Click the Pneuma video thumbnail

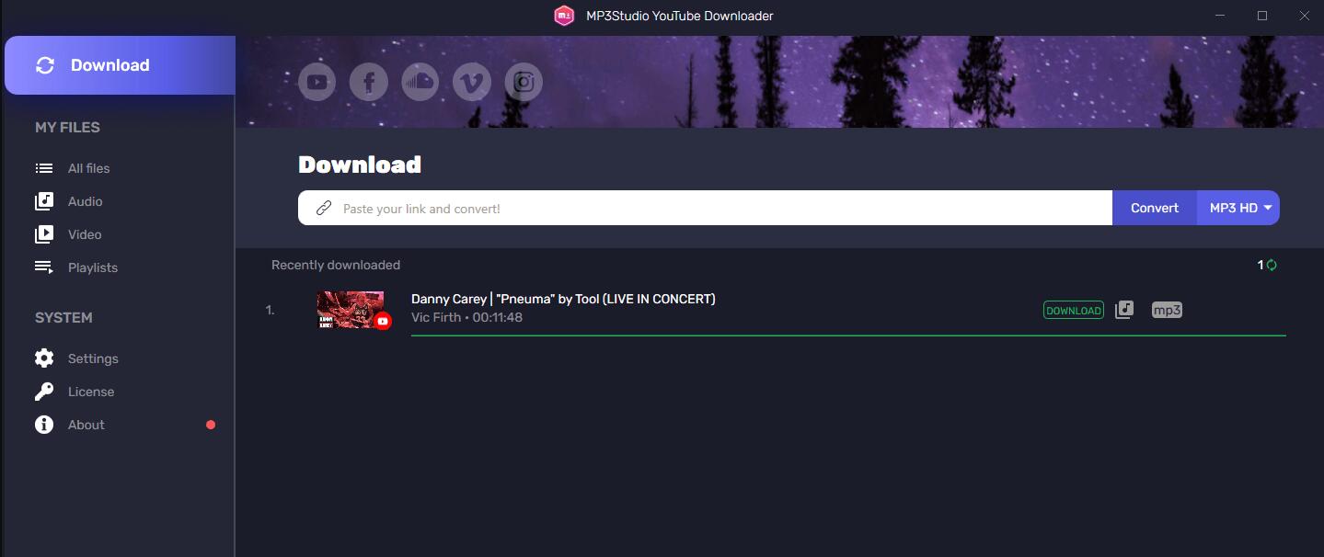point(350,310)
